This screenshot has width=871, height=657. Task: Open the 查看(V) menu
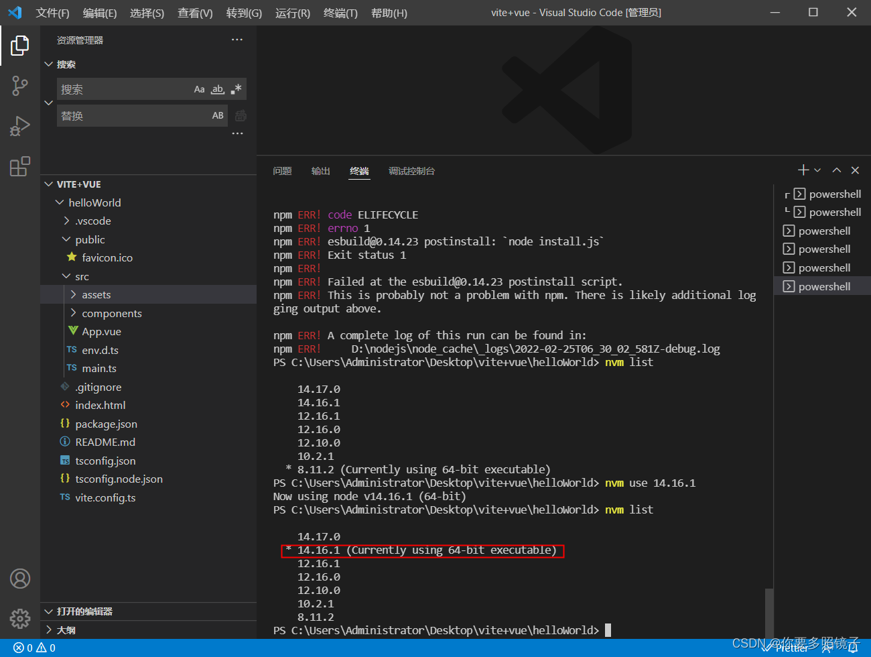[x=195, y=13]
